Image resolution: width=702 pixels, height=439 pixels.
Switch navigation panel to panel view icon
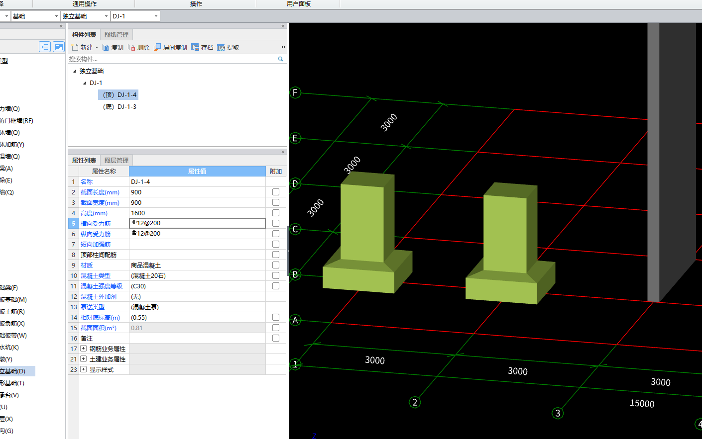tap(59, 47)
